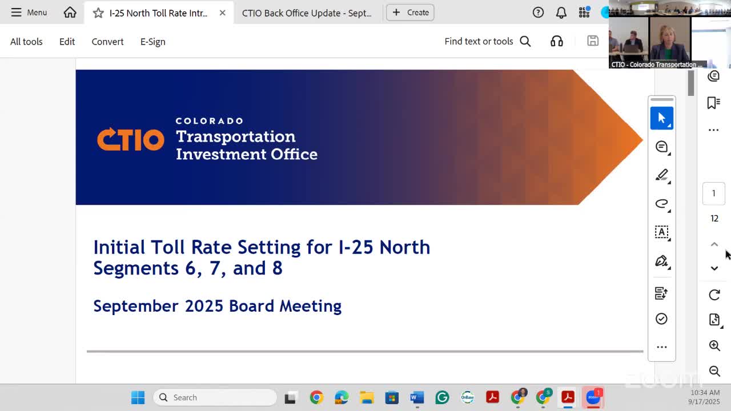Click the save document icon
This screenshot has width=731, height=411.
(x=593, y=41)
